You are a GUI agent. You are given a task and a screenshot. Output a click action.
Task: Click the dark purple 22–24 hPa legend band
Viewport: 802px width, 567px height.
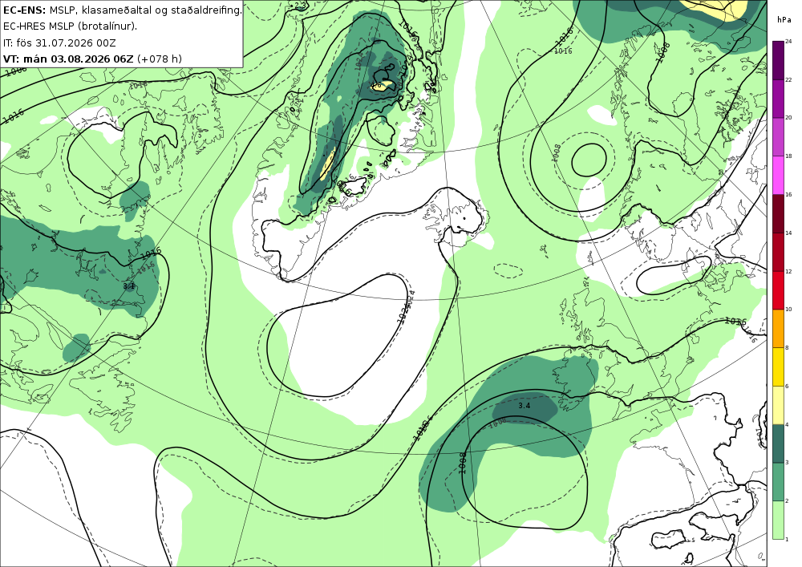778,60
